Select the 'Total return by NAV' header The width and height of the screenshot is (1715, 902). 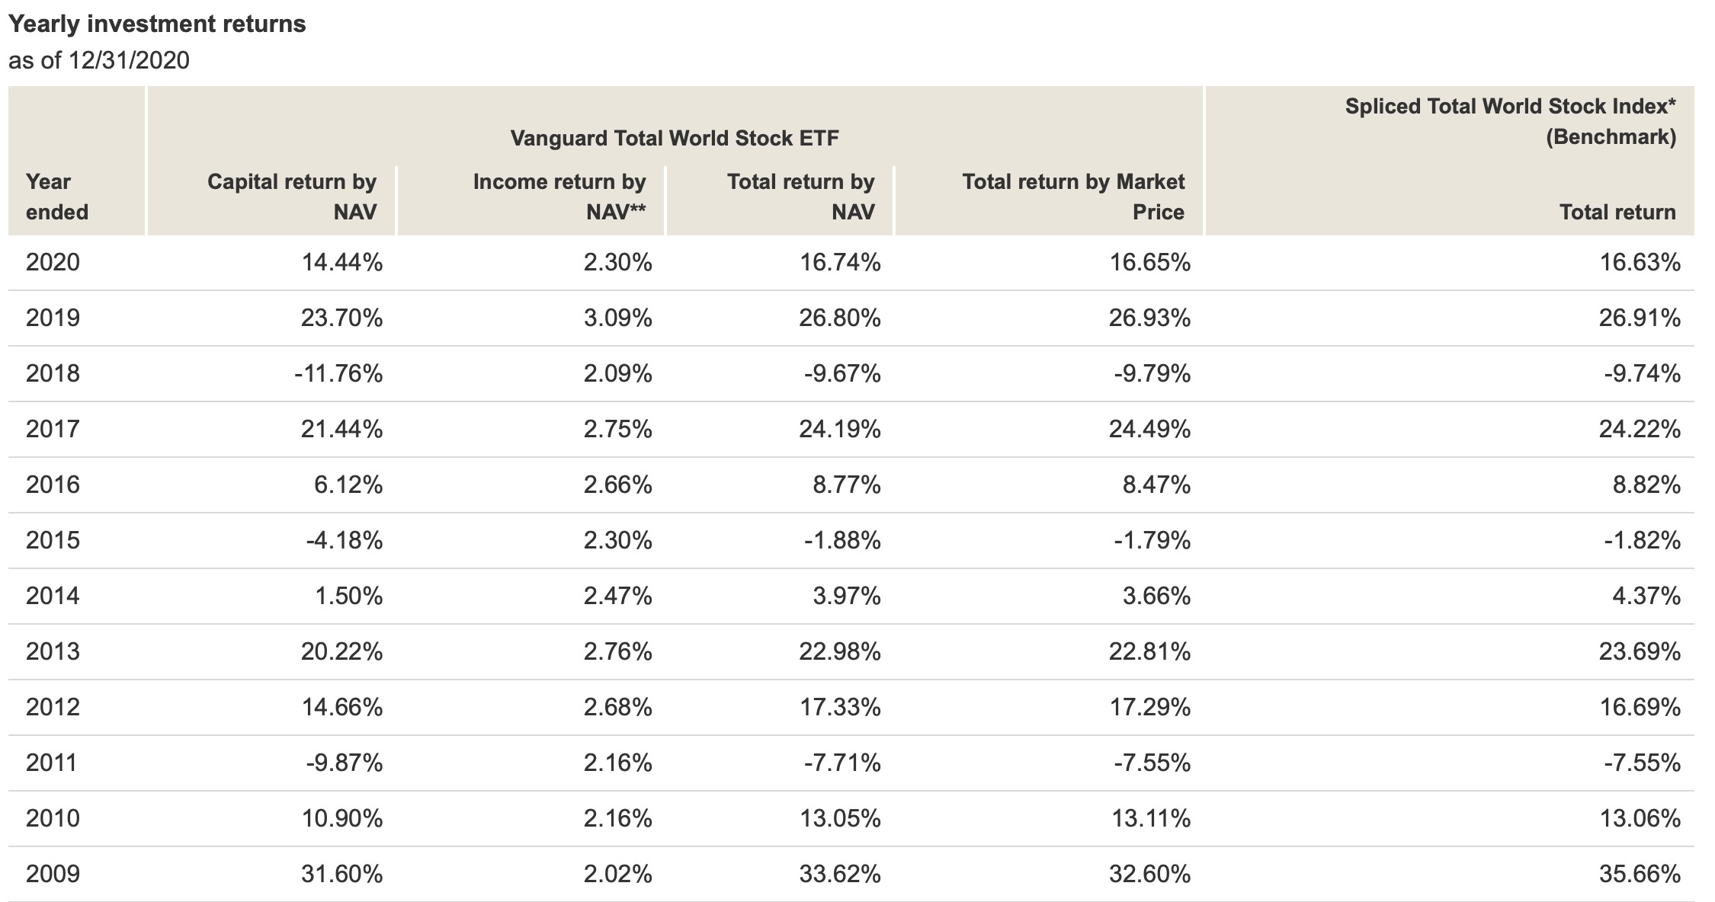(x=800, y=197)
